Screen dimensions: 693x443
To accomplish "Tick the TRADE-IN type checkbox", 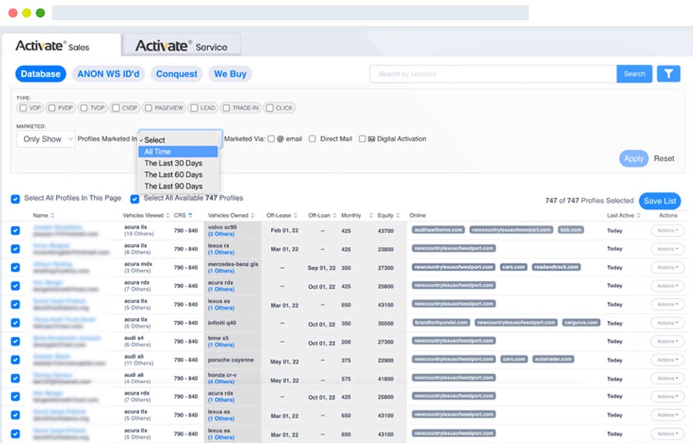I will (x=226, y=107).
